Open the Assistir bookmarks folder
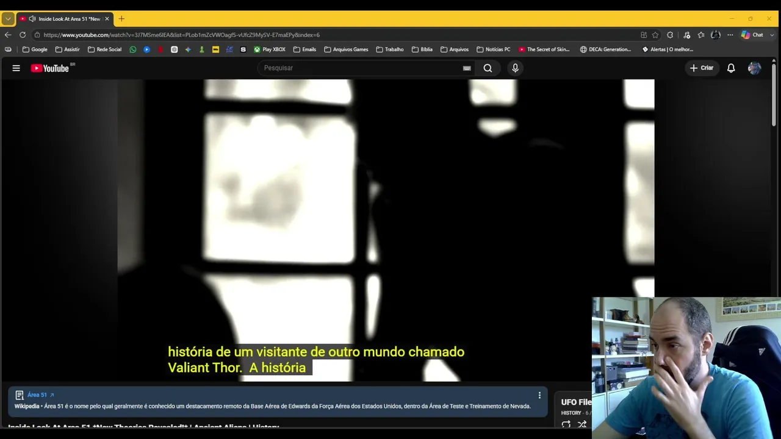Screen dimensions: 781x439 coord(68,49)
